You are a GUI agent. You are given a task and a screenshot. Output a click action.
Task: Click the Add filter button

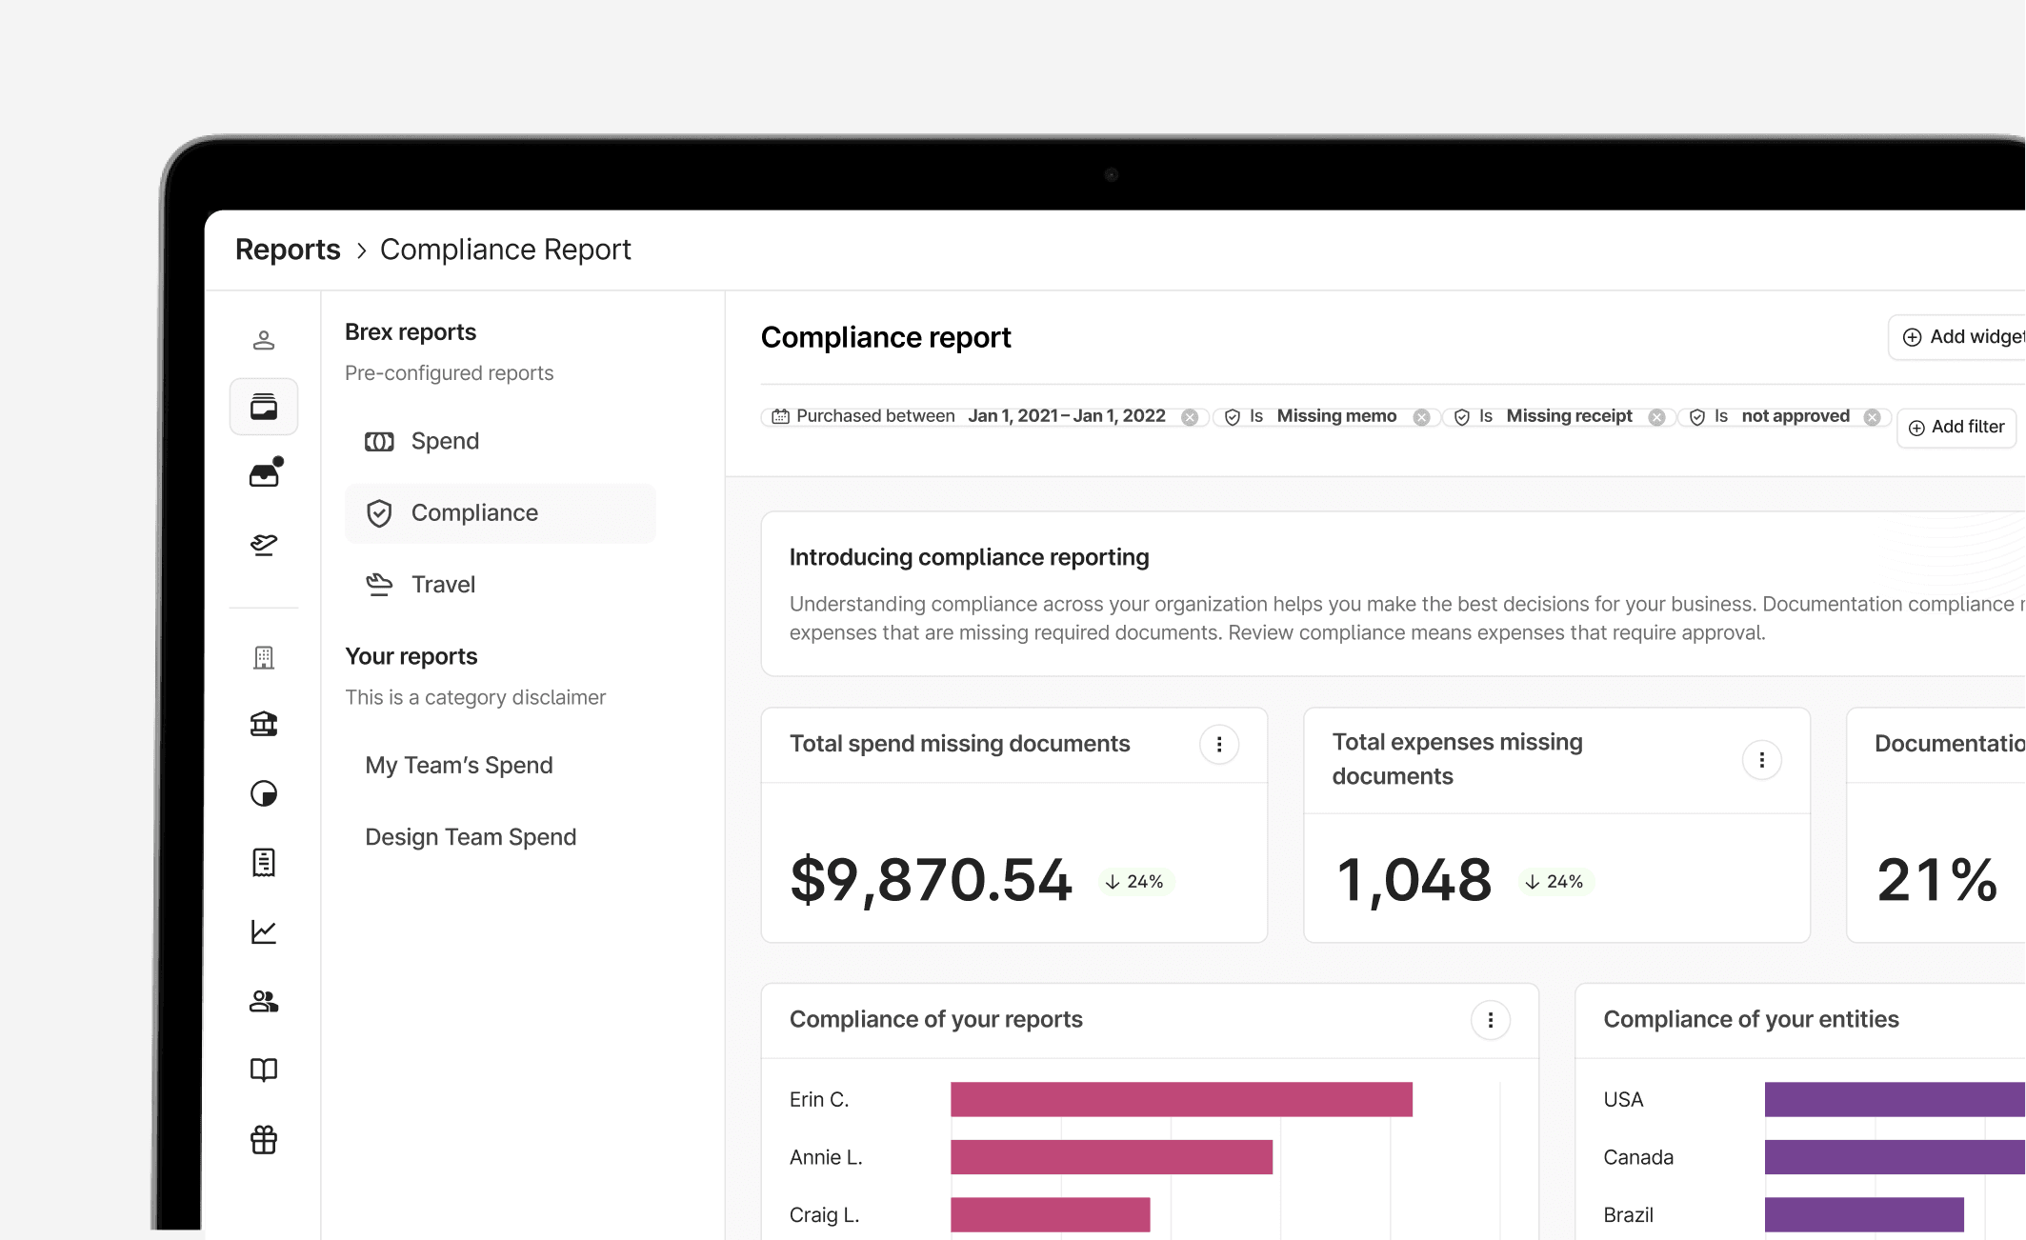click(1957, 428)
